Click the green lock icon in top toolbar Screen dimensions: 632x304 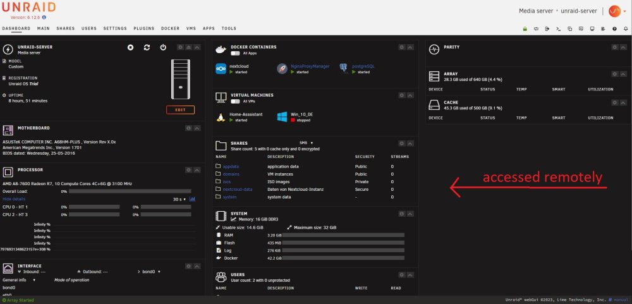[525, 28]
